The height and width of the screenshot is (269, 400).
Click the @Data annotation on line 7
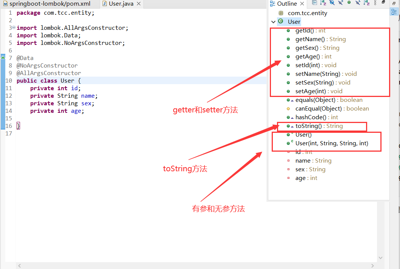pos(25,58)
